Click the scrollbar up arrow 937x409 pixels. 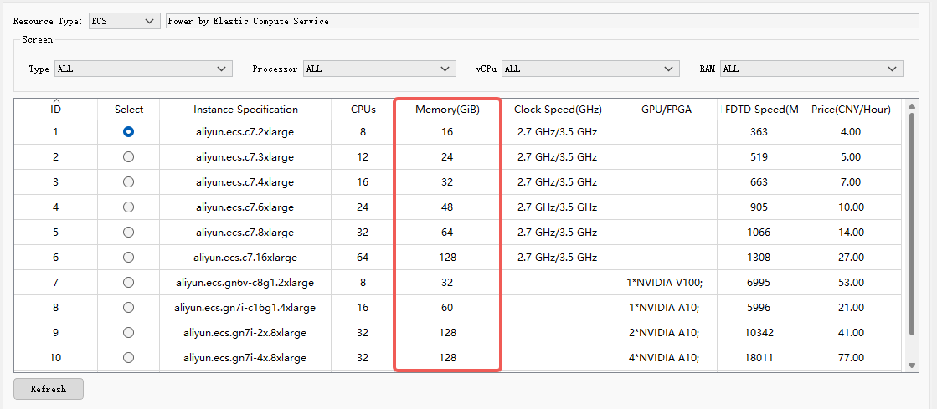911,106
